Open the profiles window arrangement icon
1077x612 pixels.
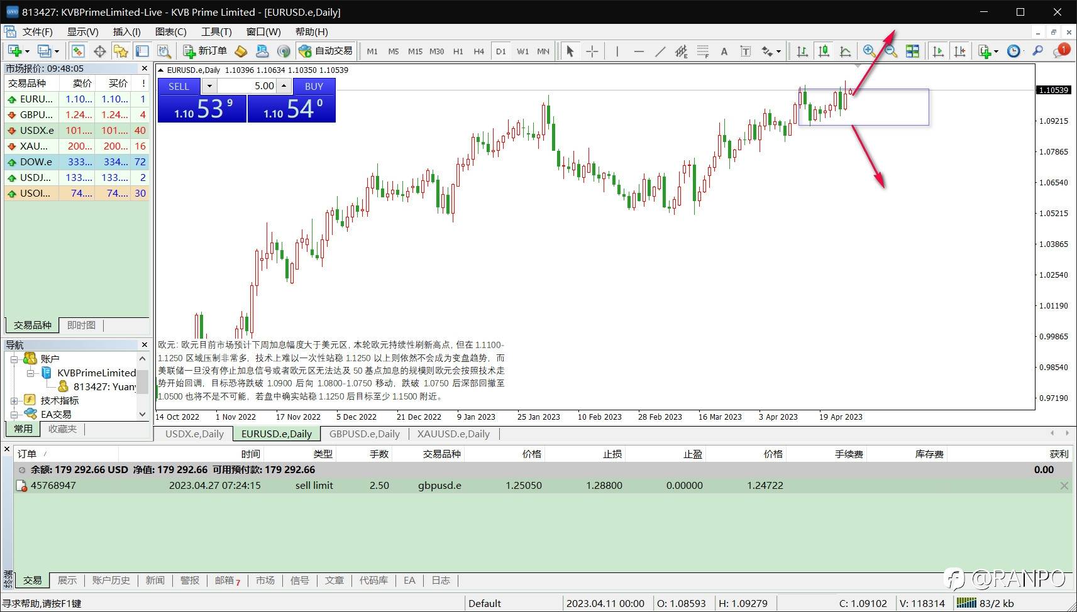[x=44, y=51]
